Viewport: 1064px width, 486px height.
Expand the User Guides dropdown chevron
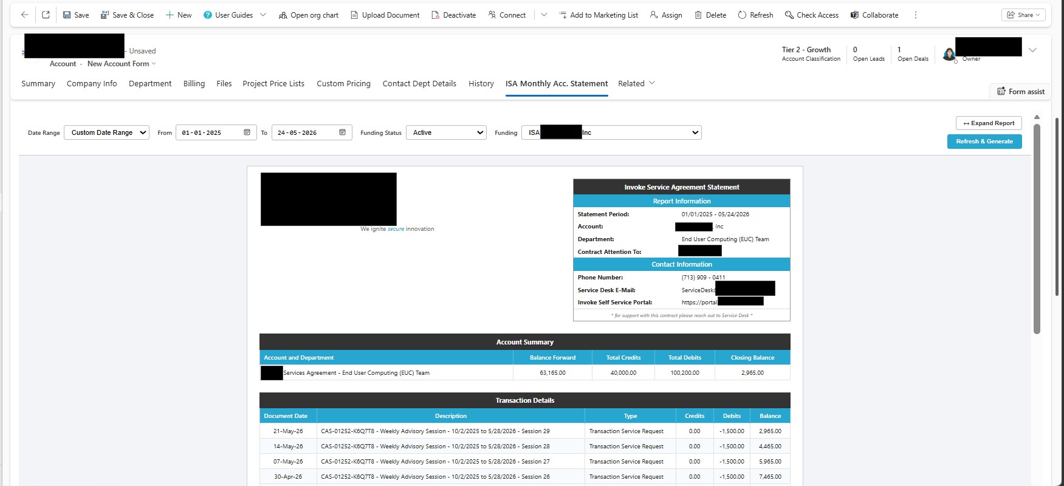pyautogui.click(x=263, y=15)
